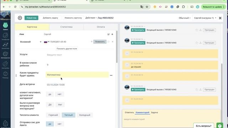Screen dimensions: 228x128
Task: Collapse the 'да слушаю' comment with the minus icon
Action: tap(127, 65)
